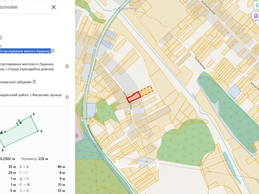The image size is (259, 194).
Task: Click the Д → Е side length row
Action: coord(42,179)
